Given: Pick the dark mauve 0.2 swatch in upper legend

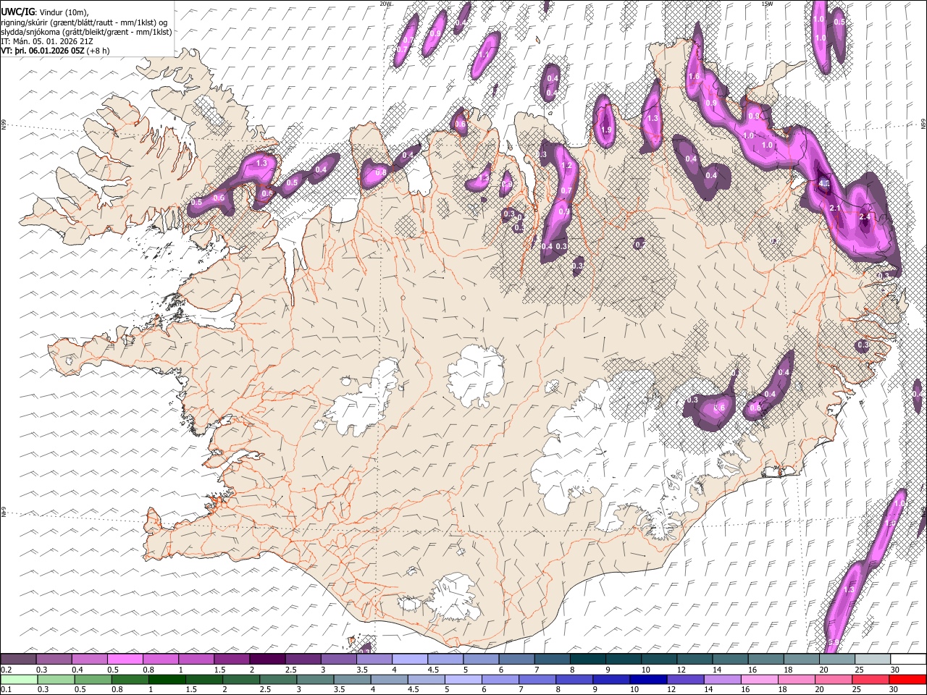Looking at the screenshot, I should pyautogui.click(x=18, y=659).
